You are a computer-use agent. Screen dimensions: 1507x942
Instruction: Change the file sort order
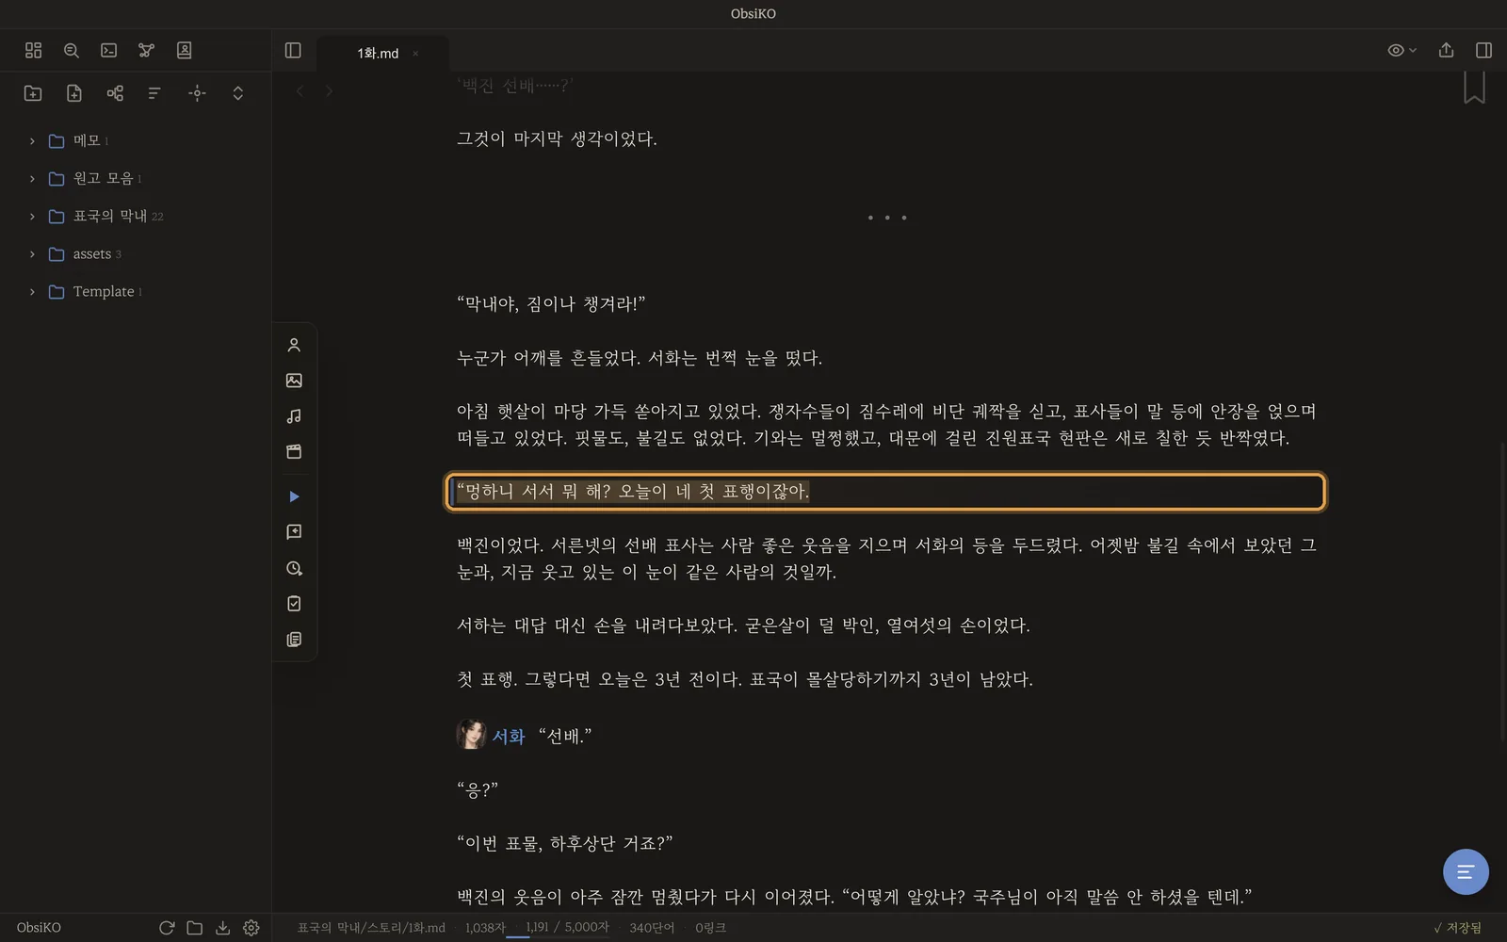pyautogui.click(x=155, y=93)
